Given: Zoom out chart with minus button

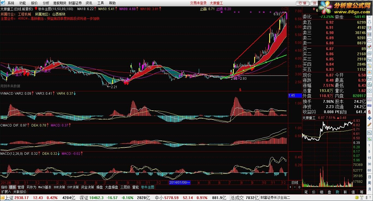Looking at the screenshot, I should coord(295,187).
